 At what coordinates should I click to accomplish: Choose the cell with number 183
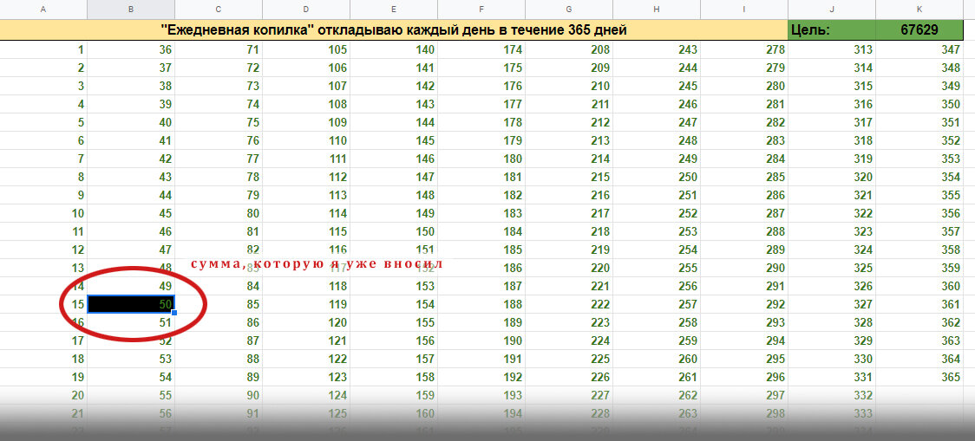tap(482, 214)
